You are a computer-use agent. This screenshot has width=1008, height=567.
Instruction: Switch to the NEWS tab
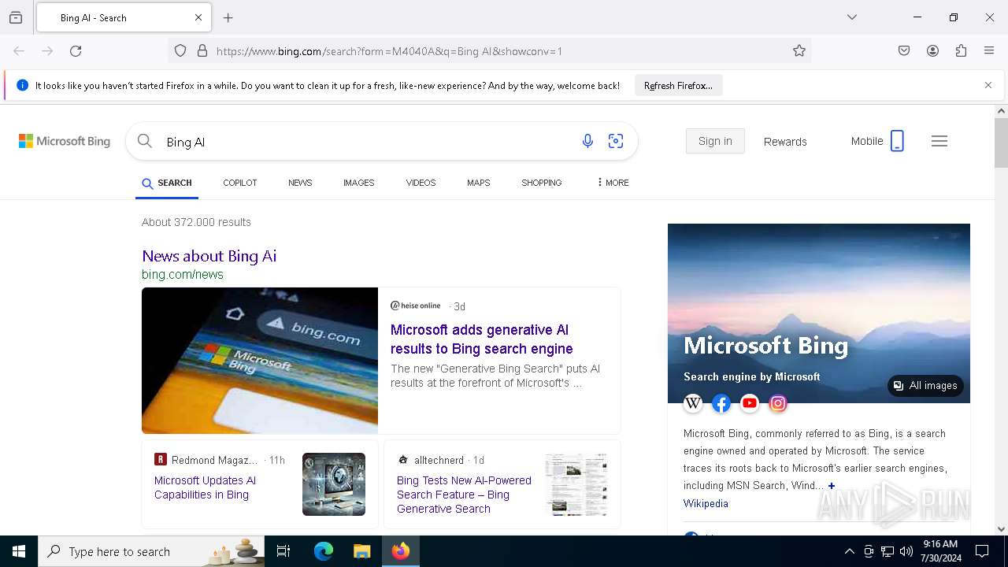(300, 183)
